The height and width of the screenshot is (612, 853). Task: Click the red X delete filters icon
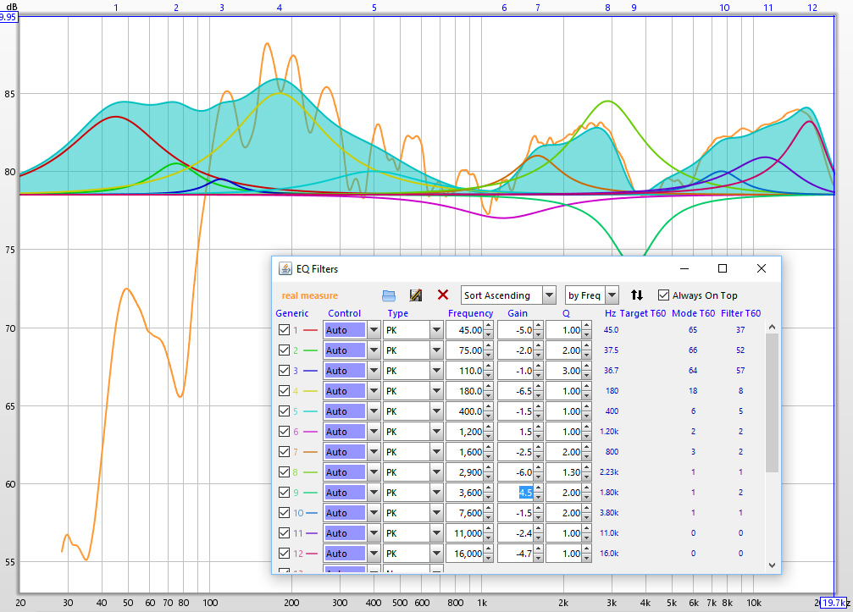442,295
